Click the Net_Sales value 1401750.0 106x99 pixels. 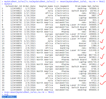point(93,62)
